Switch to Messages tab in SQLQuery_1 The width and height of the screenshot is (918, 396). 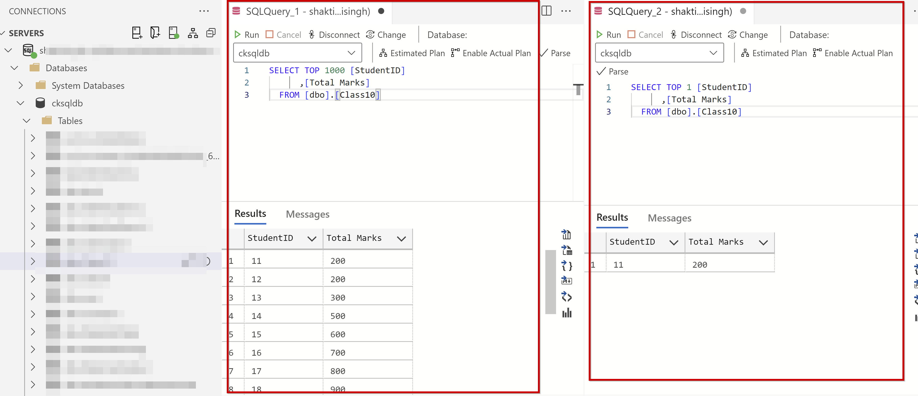[307, 214]
